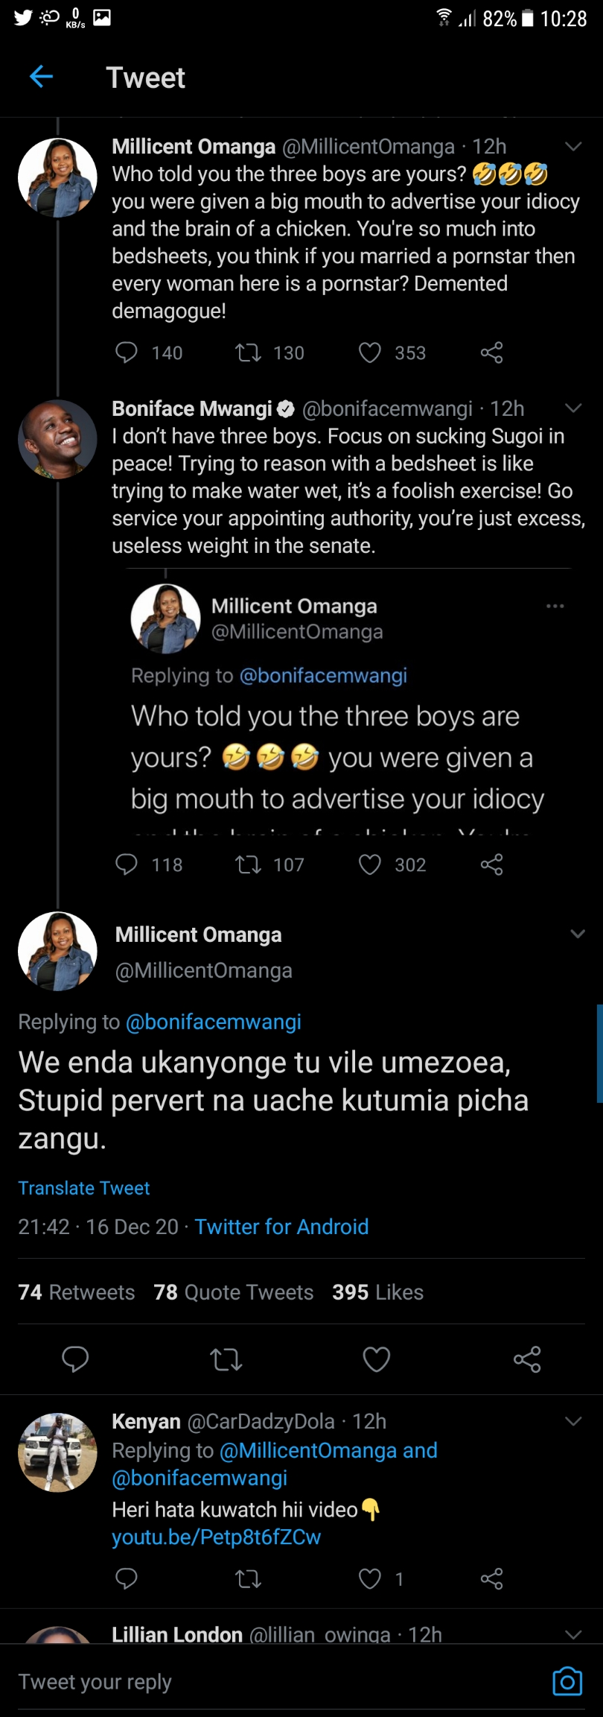Open chevron menu on main Millicent Omanga tweet
The image size is (603, 1717).
(x=577, y=934)
